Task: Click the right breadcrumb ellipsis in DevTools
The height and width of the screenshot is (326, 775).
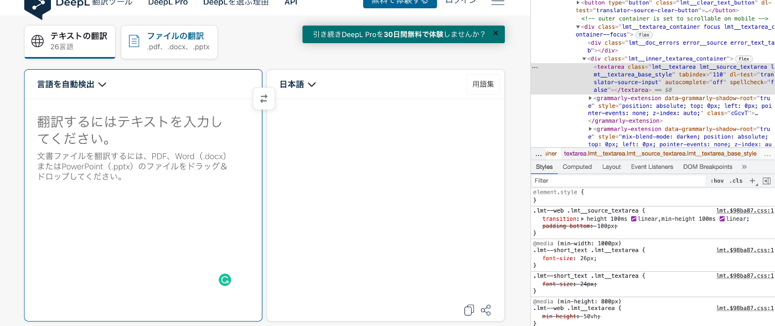Action: coord(767,154)
